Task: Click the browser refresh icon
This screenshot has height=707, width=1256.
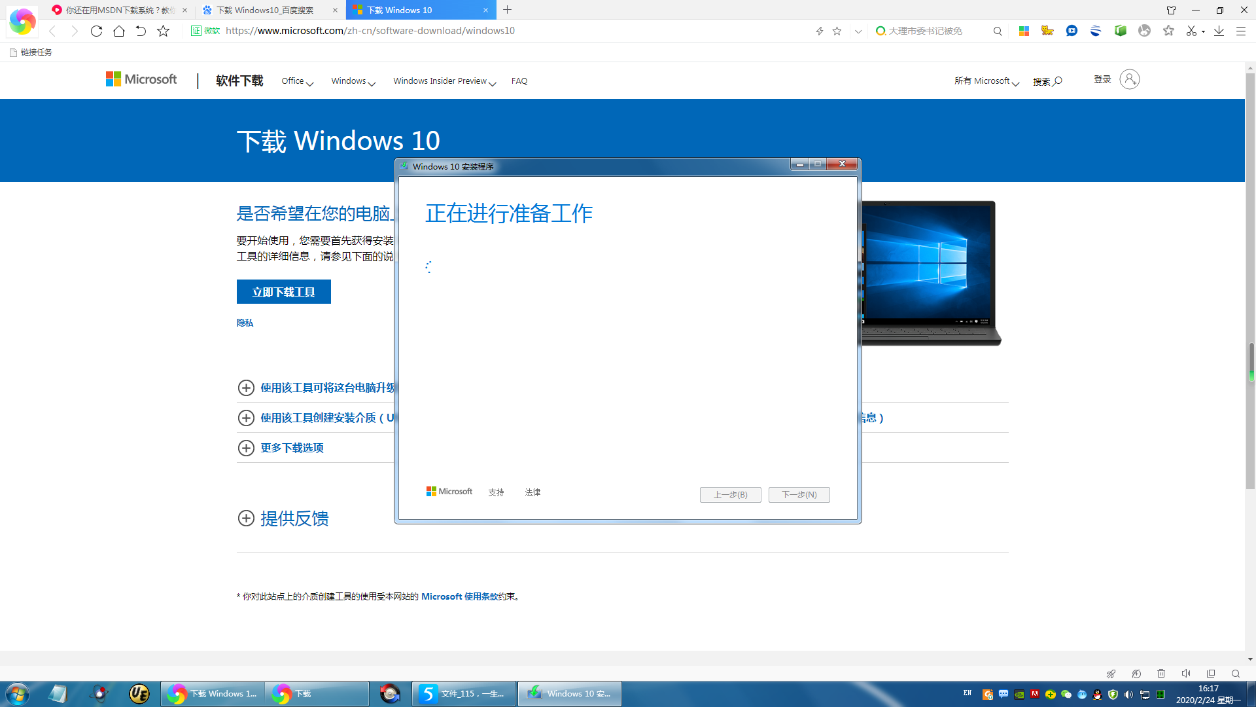Action: pyautogui.click(x=96, y=31)
